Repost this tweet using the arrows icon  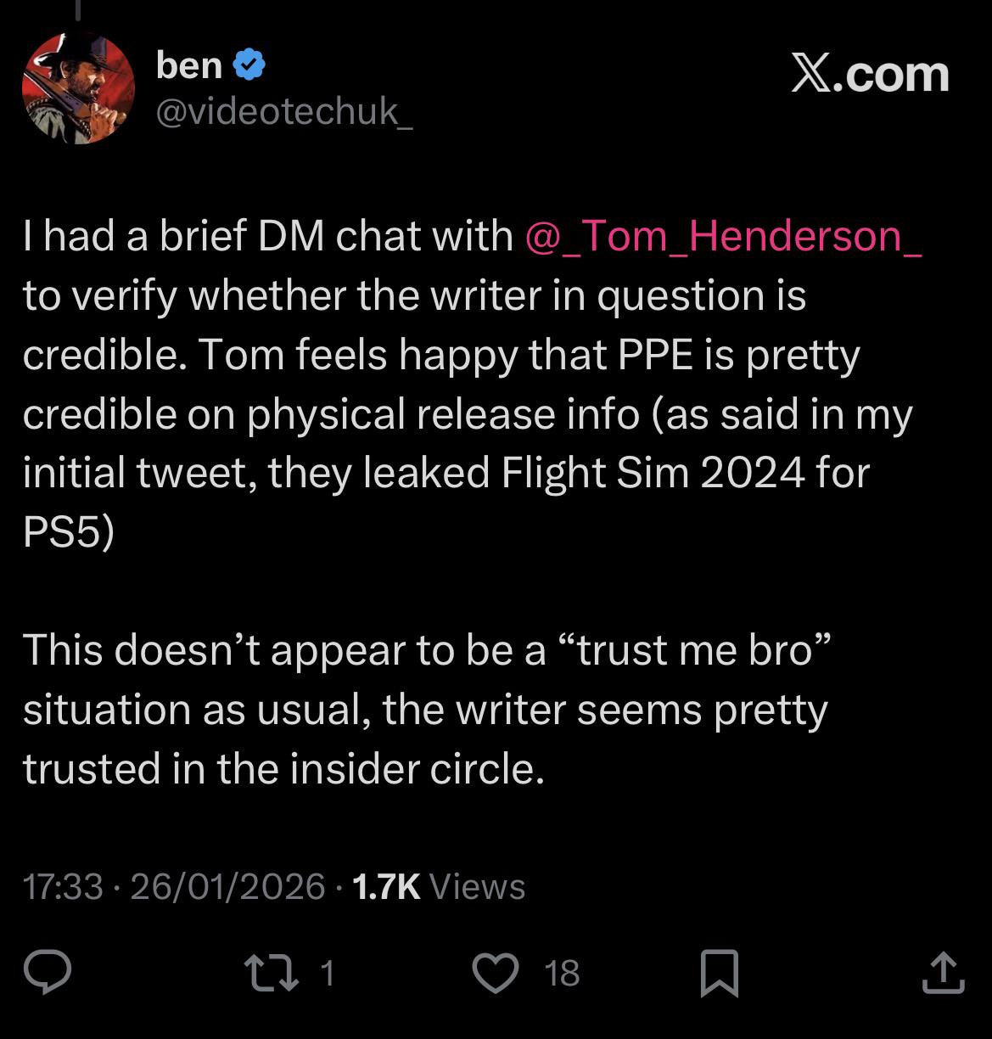(x=271, y=973)
